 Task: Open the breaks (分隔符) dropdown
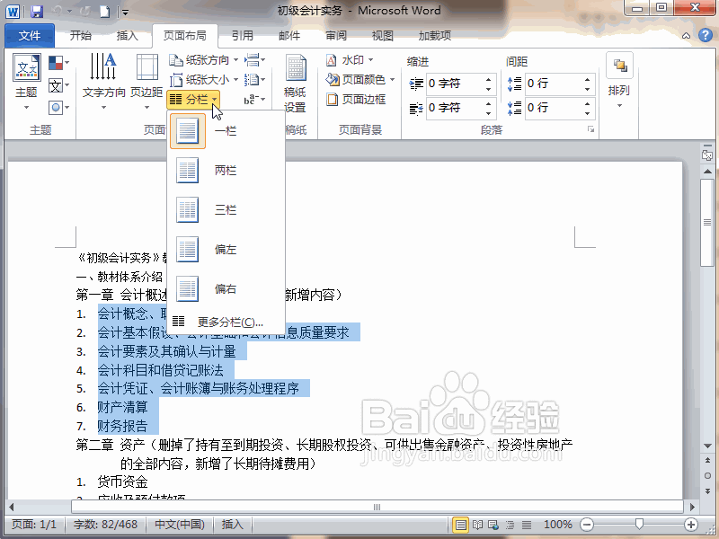(254, 60)
